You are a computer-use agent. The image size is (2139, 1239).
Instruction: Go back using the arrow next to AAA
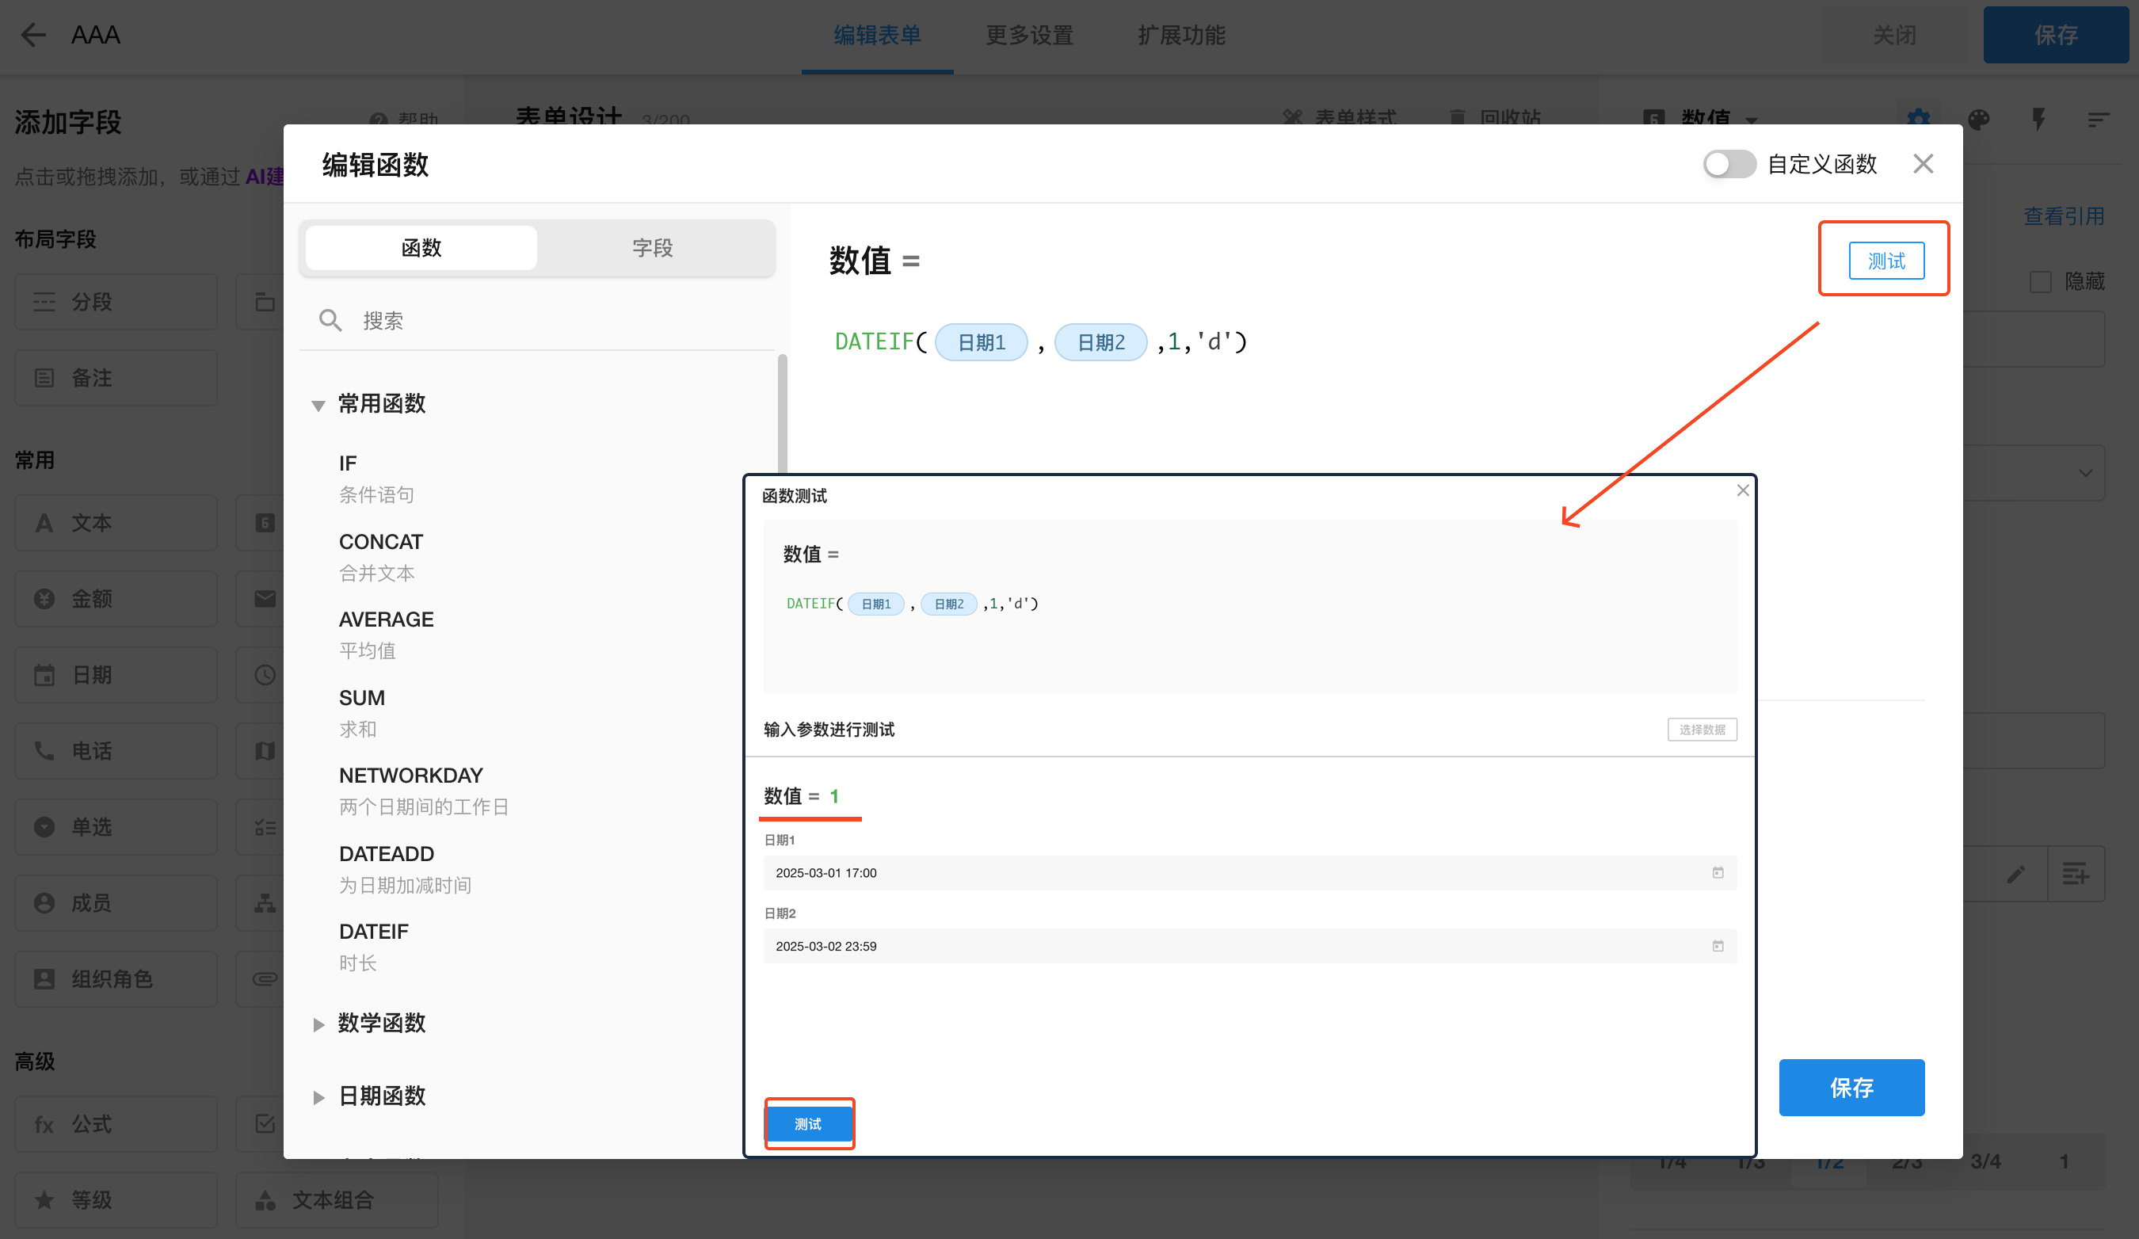(x=33, y=35)
